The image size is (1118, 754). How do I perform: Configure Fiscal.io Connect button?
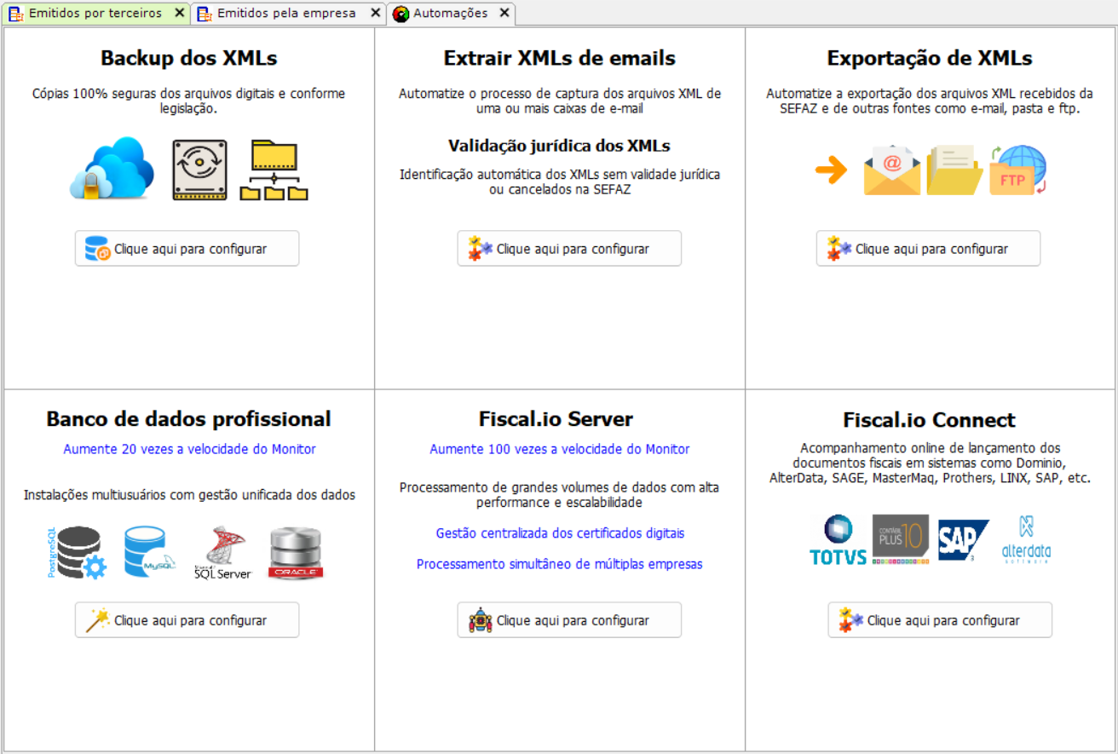tap(940, 620)
